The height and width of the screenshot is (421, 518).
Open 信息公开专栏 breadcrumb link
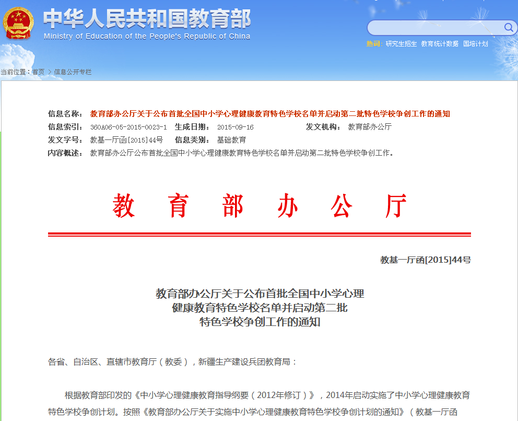pos(73,72)
